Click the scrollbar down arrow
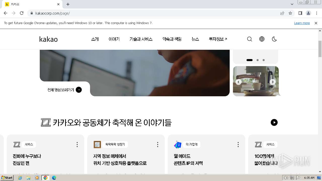The image size is (322, 181). [x=320, y=172]
